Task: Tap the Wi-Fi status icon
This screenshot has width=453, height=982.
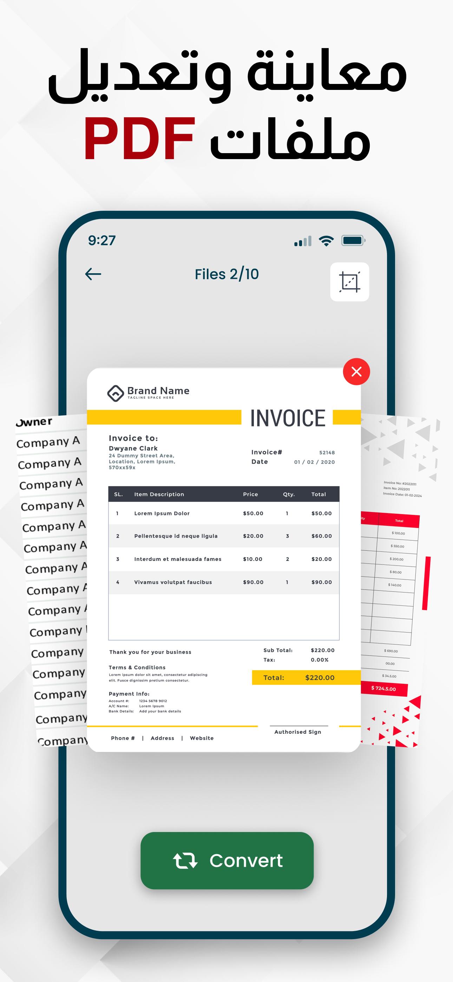Action: [326, 241]
